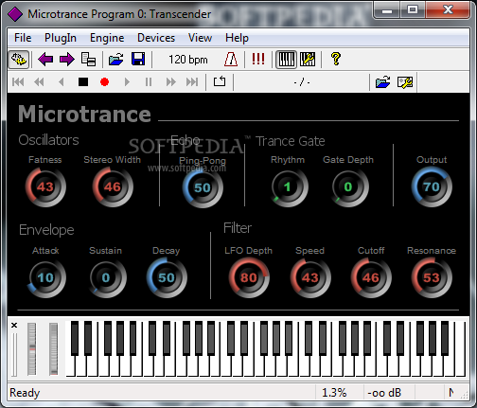Click the Stereo Width knob showing 46
The width and height of the screenshot is (477, 408).
(x=113, y=187)
